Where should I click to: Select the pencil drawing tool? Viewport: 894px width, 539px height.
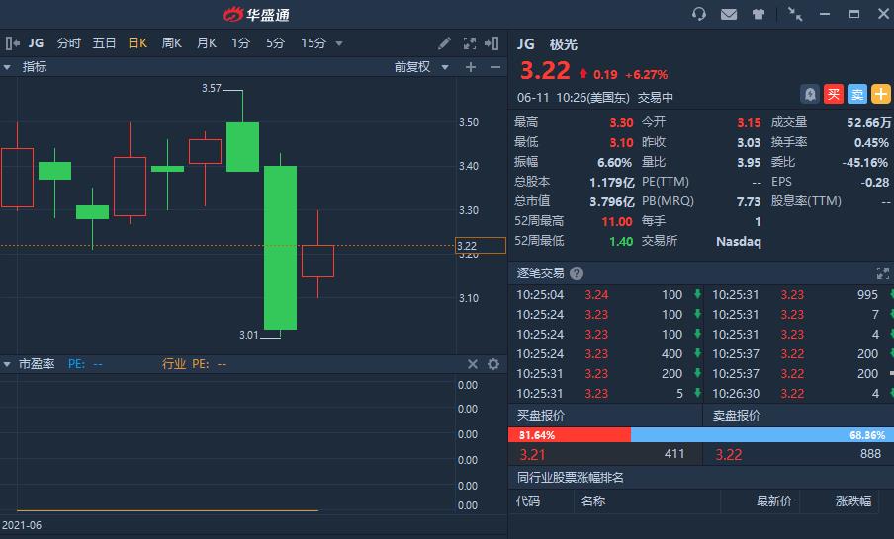(445, 43)
